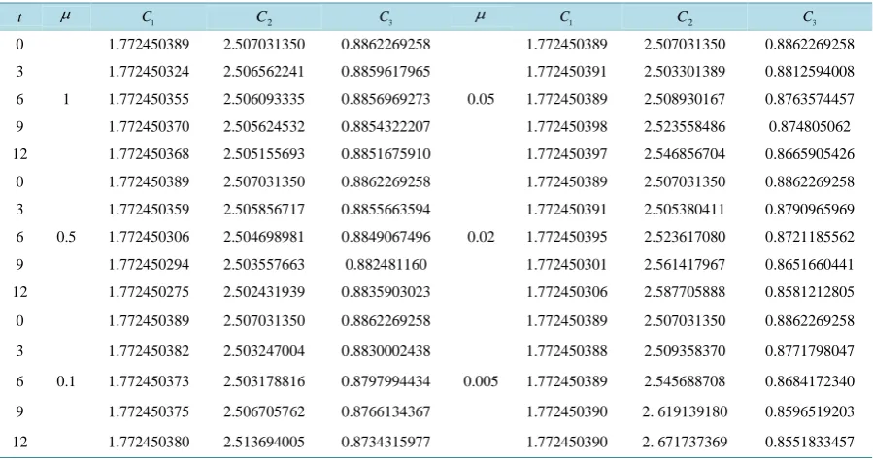The image size is (873, 460).
Task: Highlight the C3 entry 0.8665905426
Action: pos(810,154)
